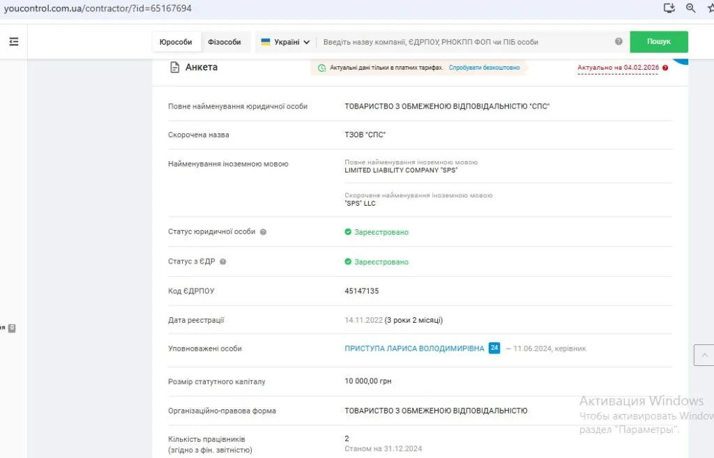The height and width of the screenshot is (458, 714).
Task: Switch to the Юрособи tab
Action: point(176,42)
